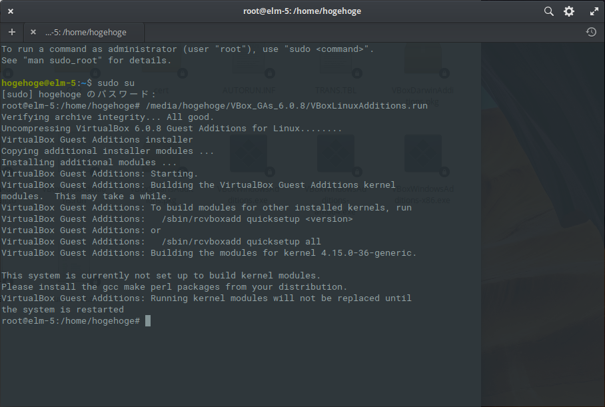Close the terminal window with the X

(11, 11)
